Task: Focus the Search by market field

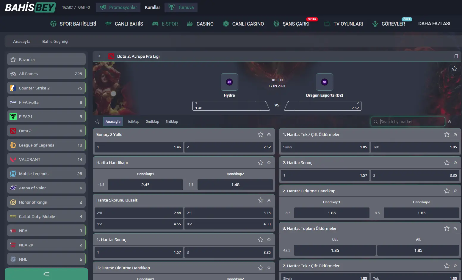Action: [x=408, y=122]
